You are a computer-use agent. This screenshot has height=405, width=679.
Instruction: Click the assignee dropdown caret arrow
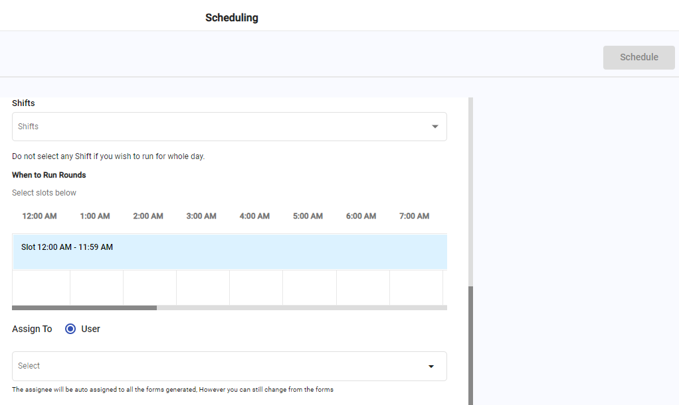coord(431,367)
